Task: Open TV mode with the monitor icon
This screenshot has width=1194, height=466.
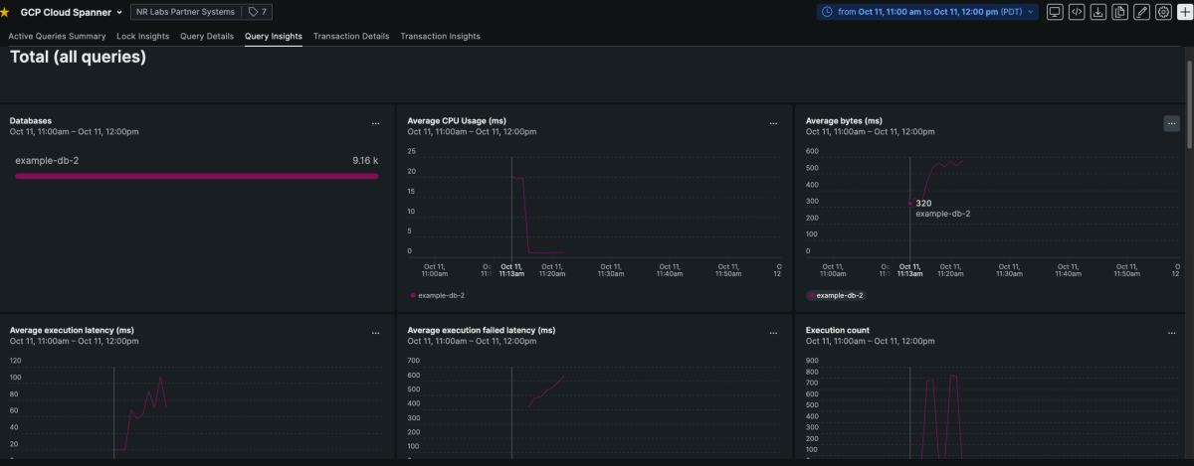Action: (x=1054, y=12)
